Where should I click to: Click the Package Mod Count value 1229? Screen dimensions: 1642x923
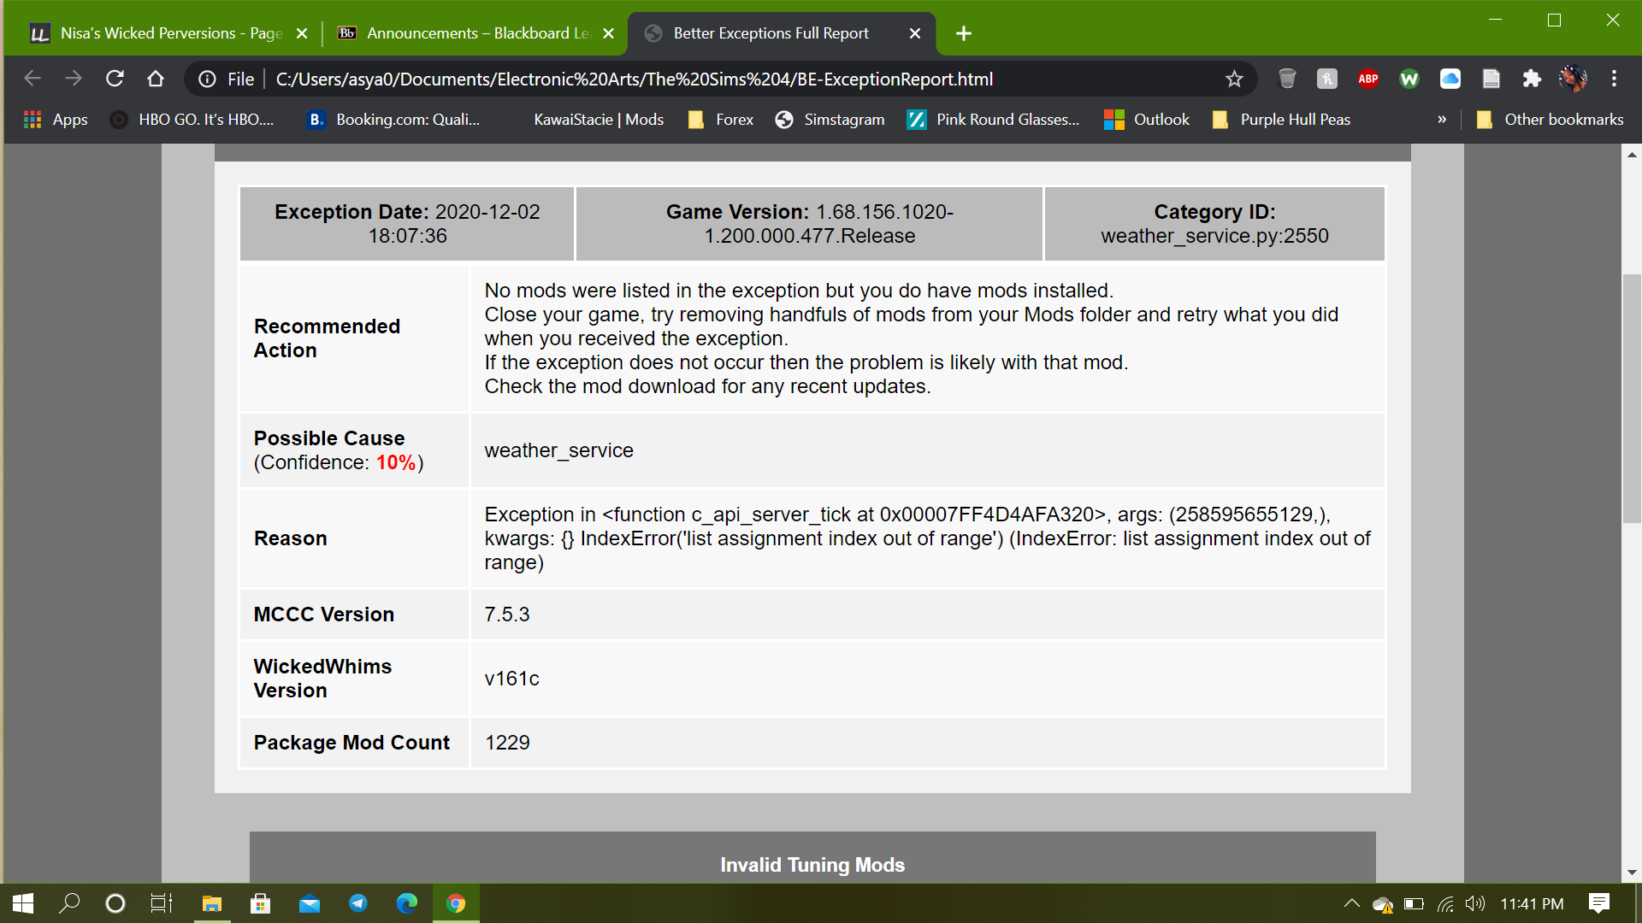(507, 743)
